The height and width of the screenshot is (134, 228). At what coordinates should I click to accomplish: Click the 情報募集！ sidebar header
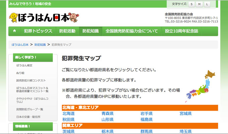[33, 126]
